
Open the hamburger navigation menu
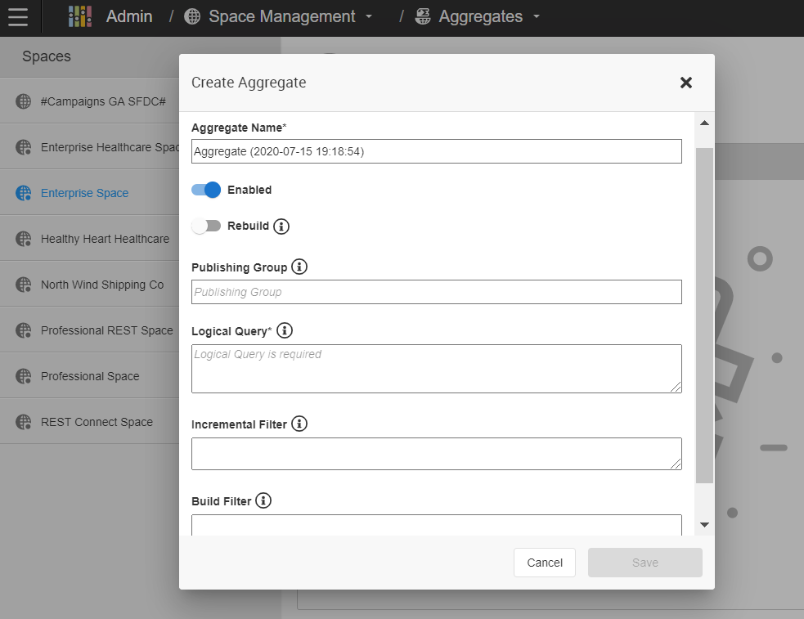[x=18, y=16]
